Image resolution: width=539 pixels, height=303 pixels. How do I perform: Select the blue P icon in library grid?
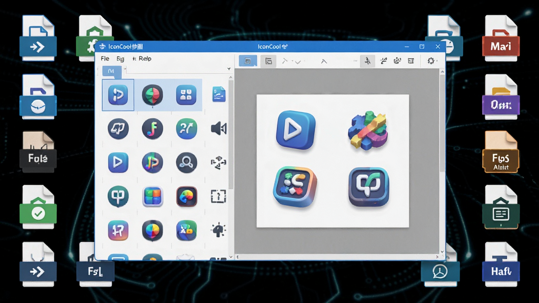point(118,95)
